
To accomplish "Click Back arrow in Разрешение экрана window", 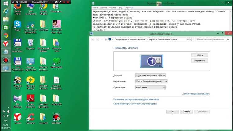I will [93, 40].
